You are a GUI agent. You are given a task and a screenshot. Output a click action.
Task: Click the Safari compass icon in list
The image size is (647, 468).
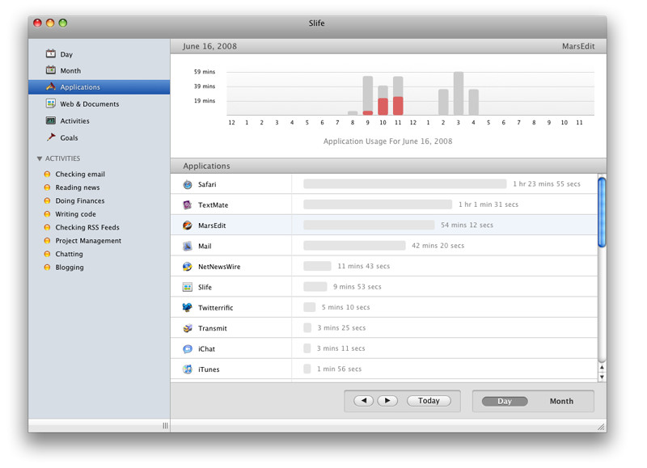[x=188, y=184]
